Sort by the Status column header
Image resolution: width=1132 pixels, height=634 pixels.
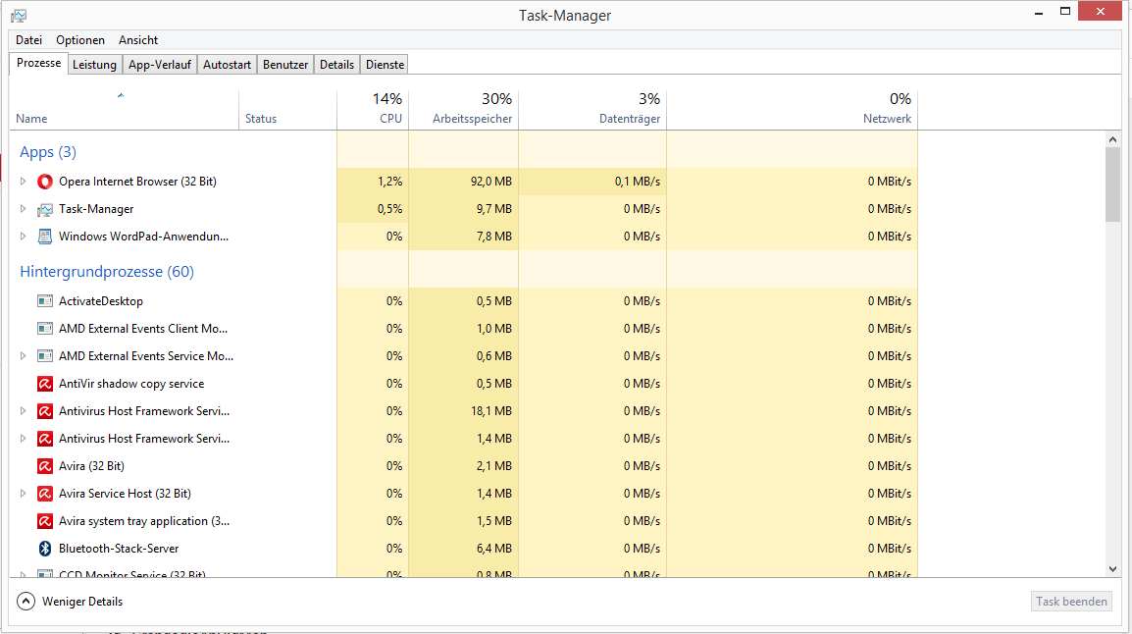click(x=287, y=109)
